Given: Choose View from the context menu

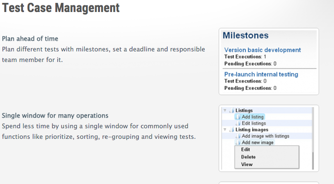Looking at the screenshot, I should click(x=247, y=164).
